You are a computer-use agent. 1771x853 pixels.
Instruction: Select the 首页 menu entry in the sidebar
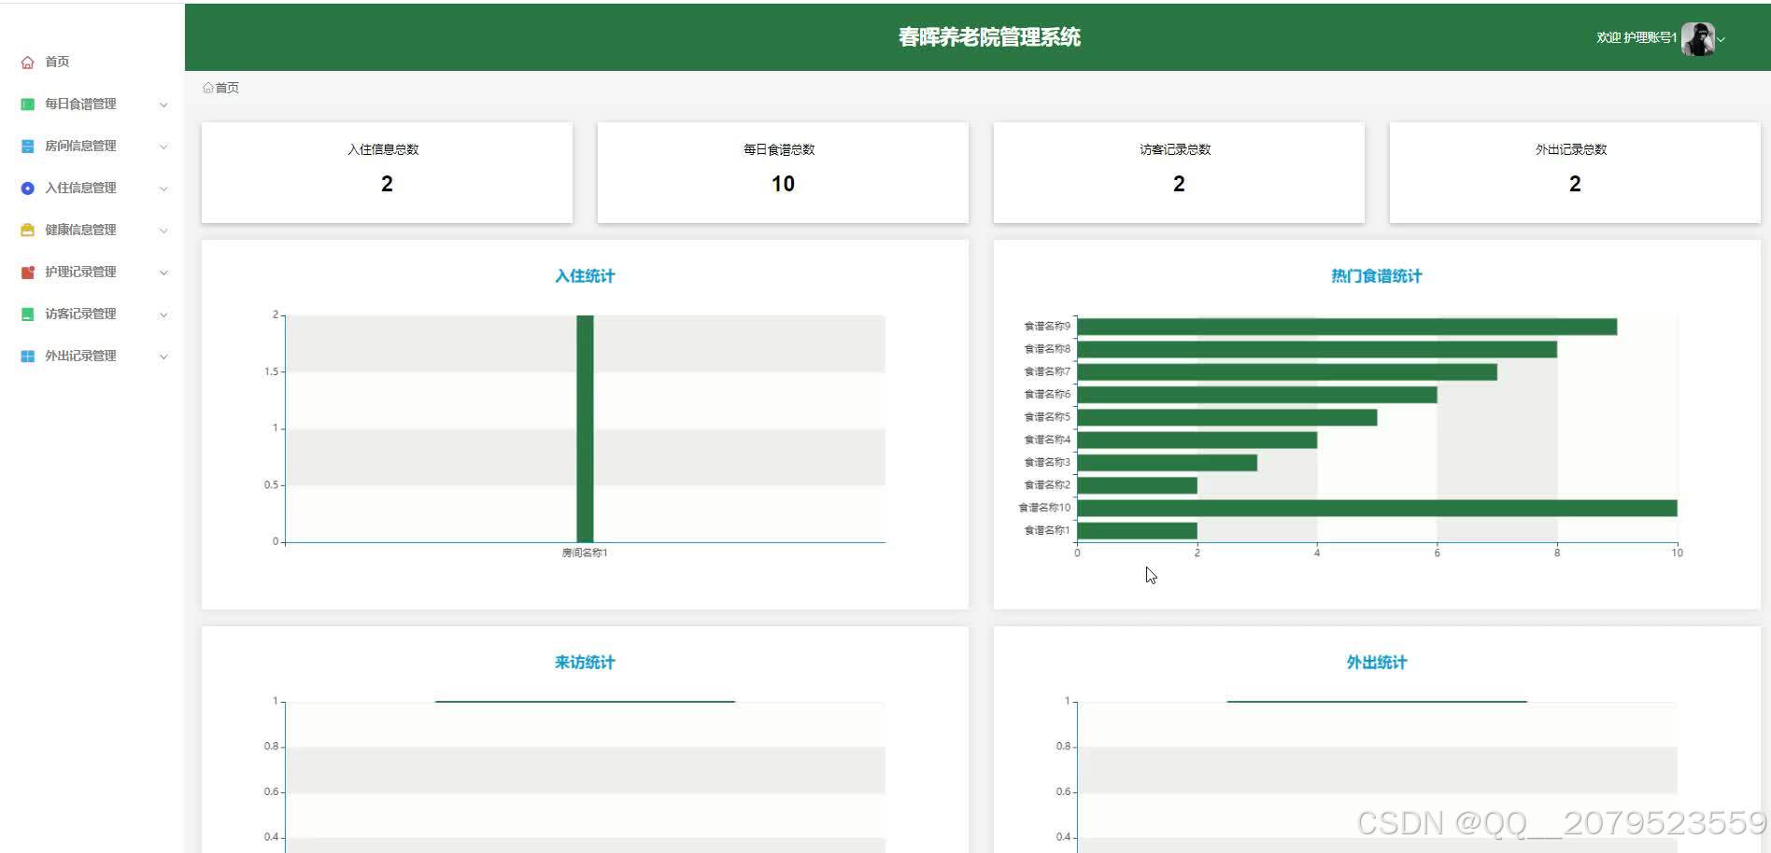[x=56, y=62]
